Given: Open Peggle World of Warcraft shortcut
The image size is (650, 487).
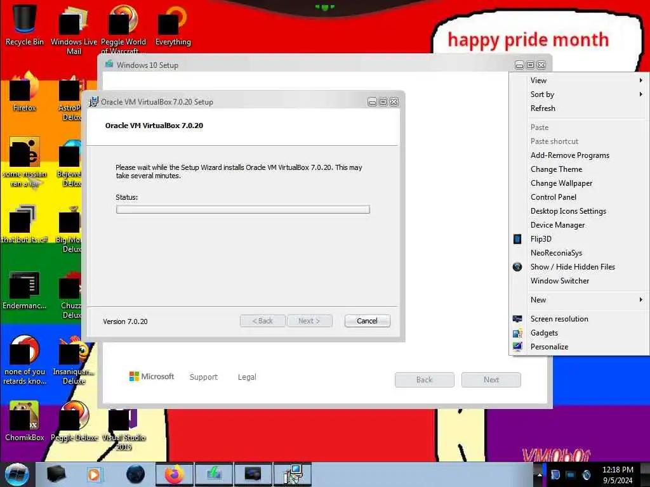Looking at the screenshot, I should pos(123,29).
